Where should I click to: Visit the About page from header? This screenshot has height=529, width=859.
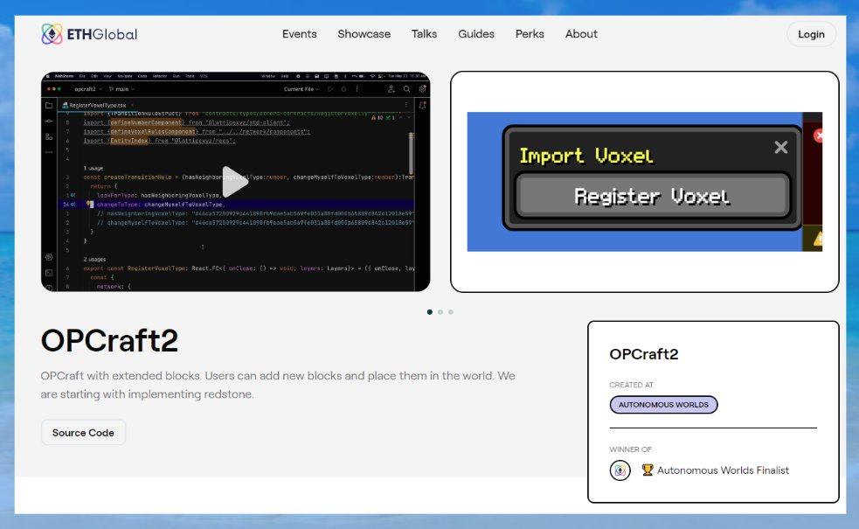[581, 34]
